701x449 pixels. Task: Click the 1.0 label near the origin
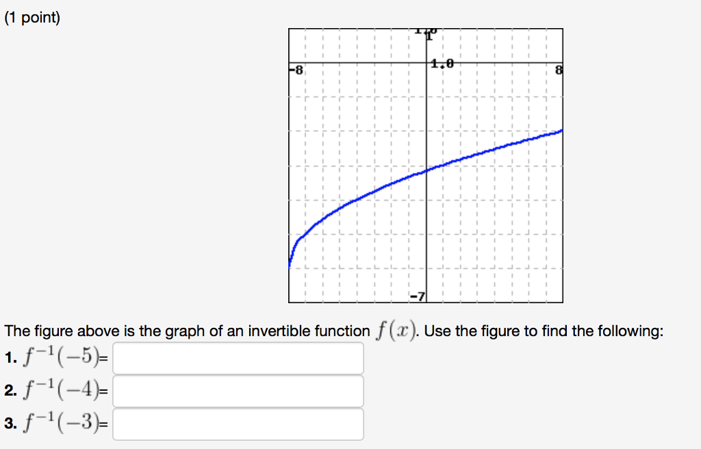(442, 63)
